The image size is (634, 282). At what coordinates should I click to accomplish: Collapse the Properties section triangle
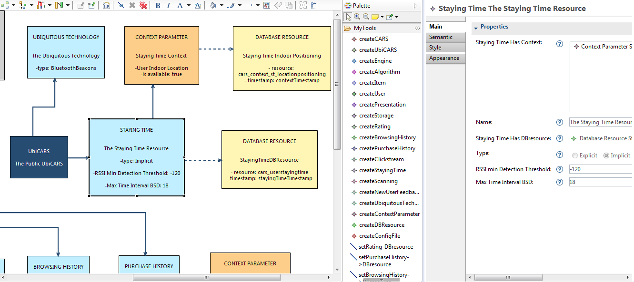coord(476,28)
